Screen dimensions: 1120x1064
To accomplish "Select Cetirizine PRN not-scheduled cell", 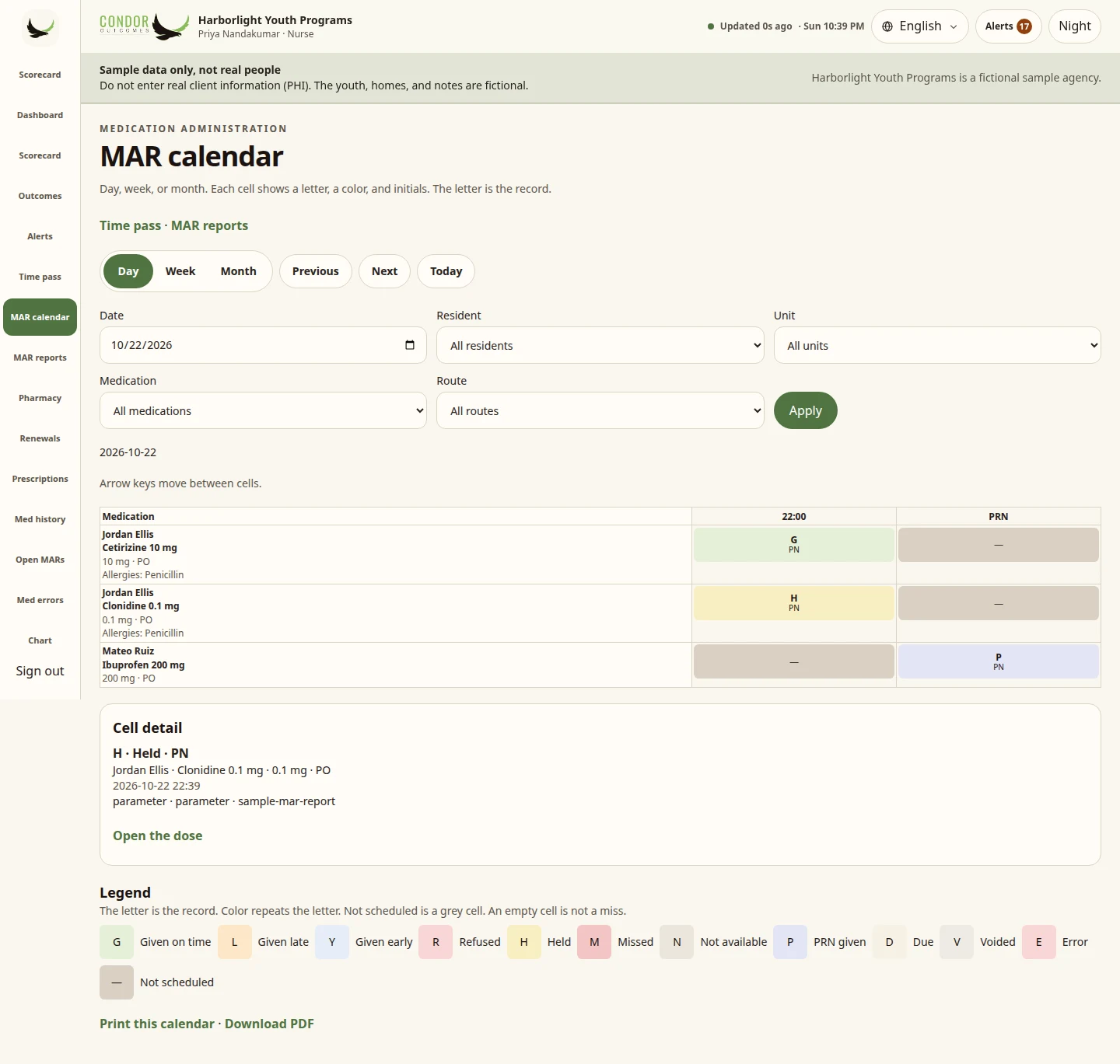I will 999,545.
